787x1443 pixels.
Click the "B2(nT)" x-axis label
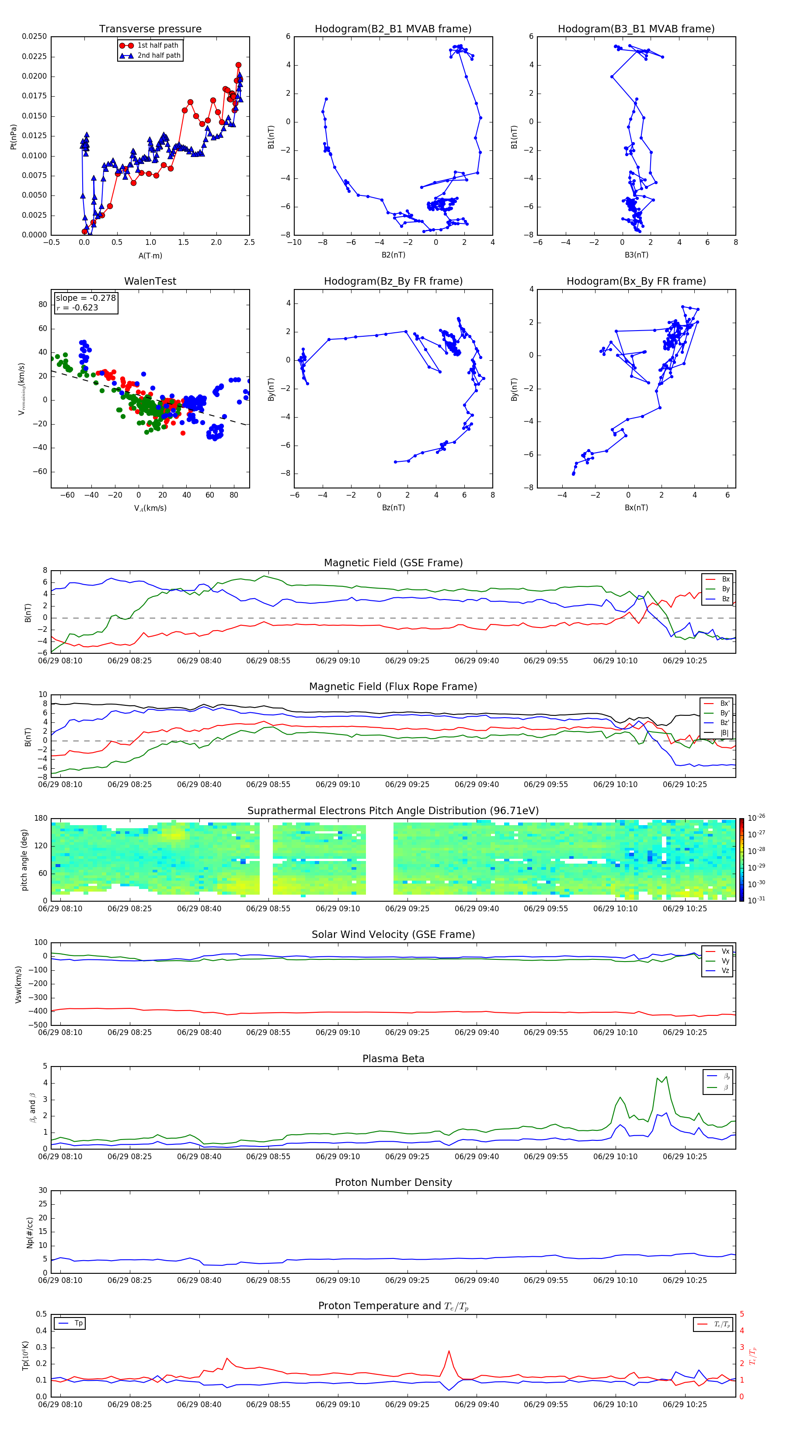pyautogui.click(x=393, y=255)
